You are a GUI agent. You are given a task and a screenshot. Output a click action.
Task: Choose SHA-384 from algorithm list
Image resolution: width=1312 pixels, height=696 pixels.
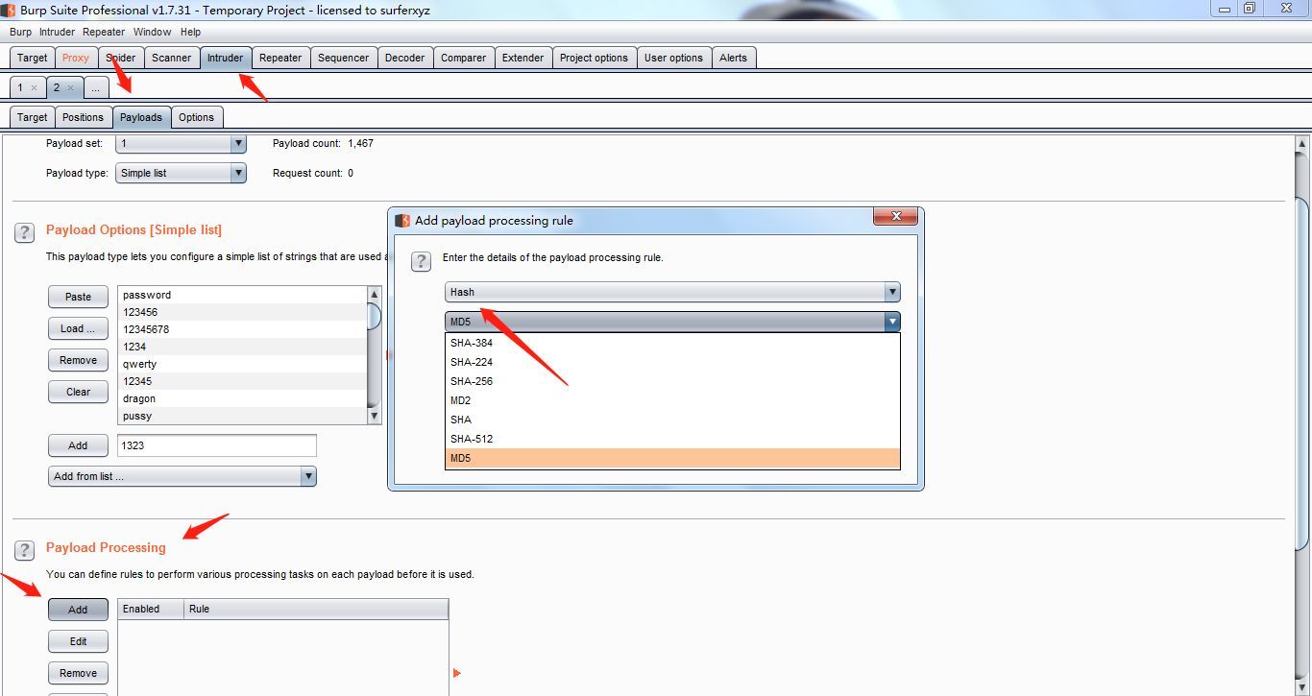point(672,343)
